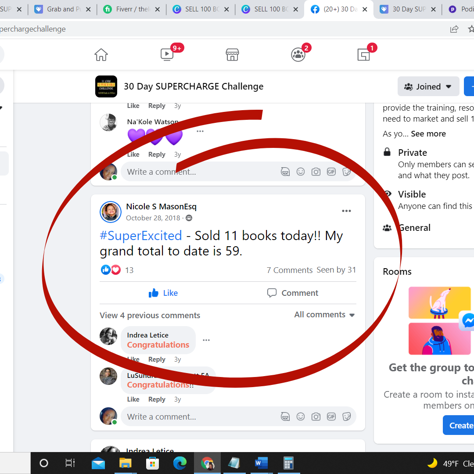Click the Comment button on Nicole's post
474x474 pixels.
pos(293,293)
